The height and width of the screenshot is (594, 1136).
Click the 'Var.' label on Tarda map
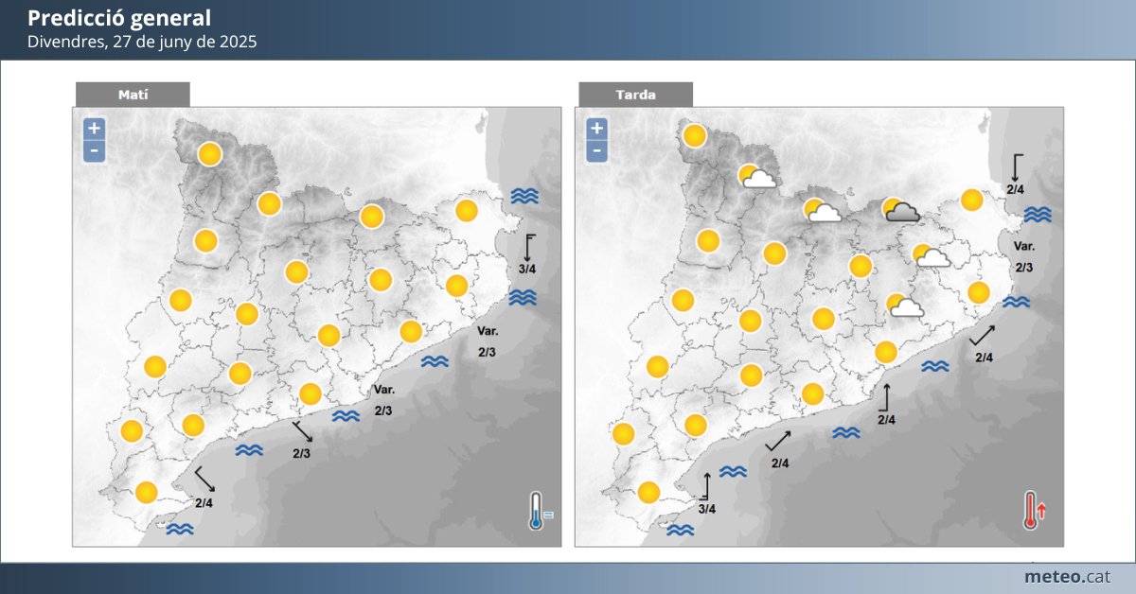(x=1023, y=247)
